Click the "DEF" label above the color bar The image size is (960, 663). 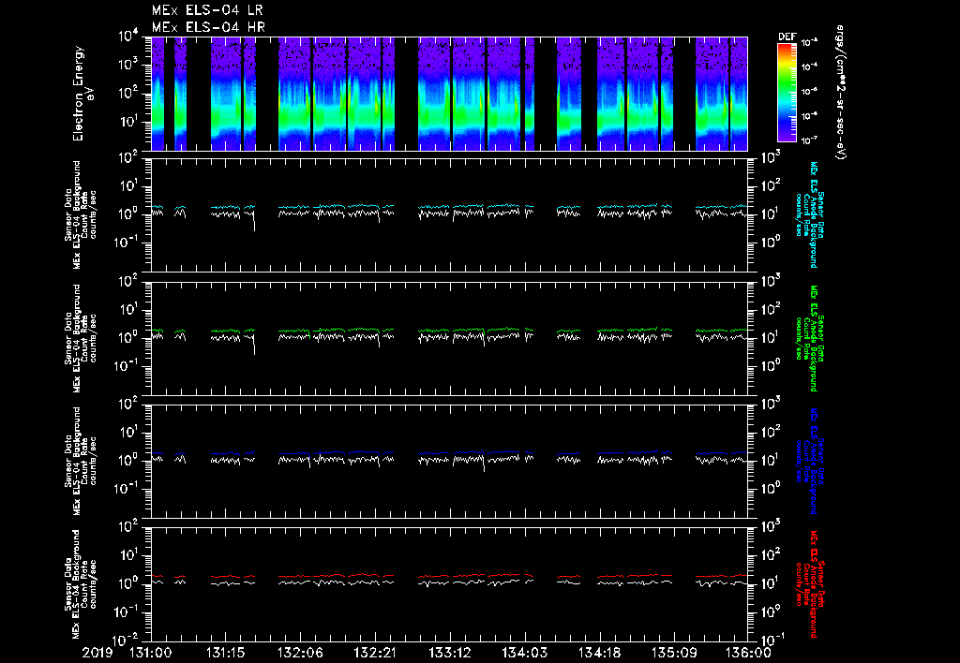(787, 37)
